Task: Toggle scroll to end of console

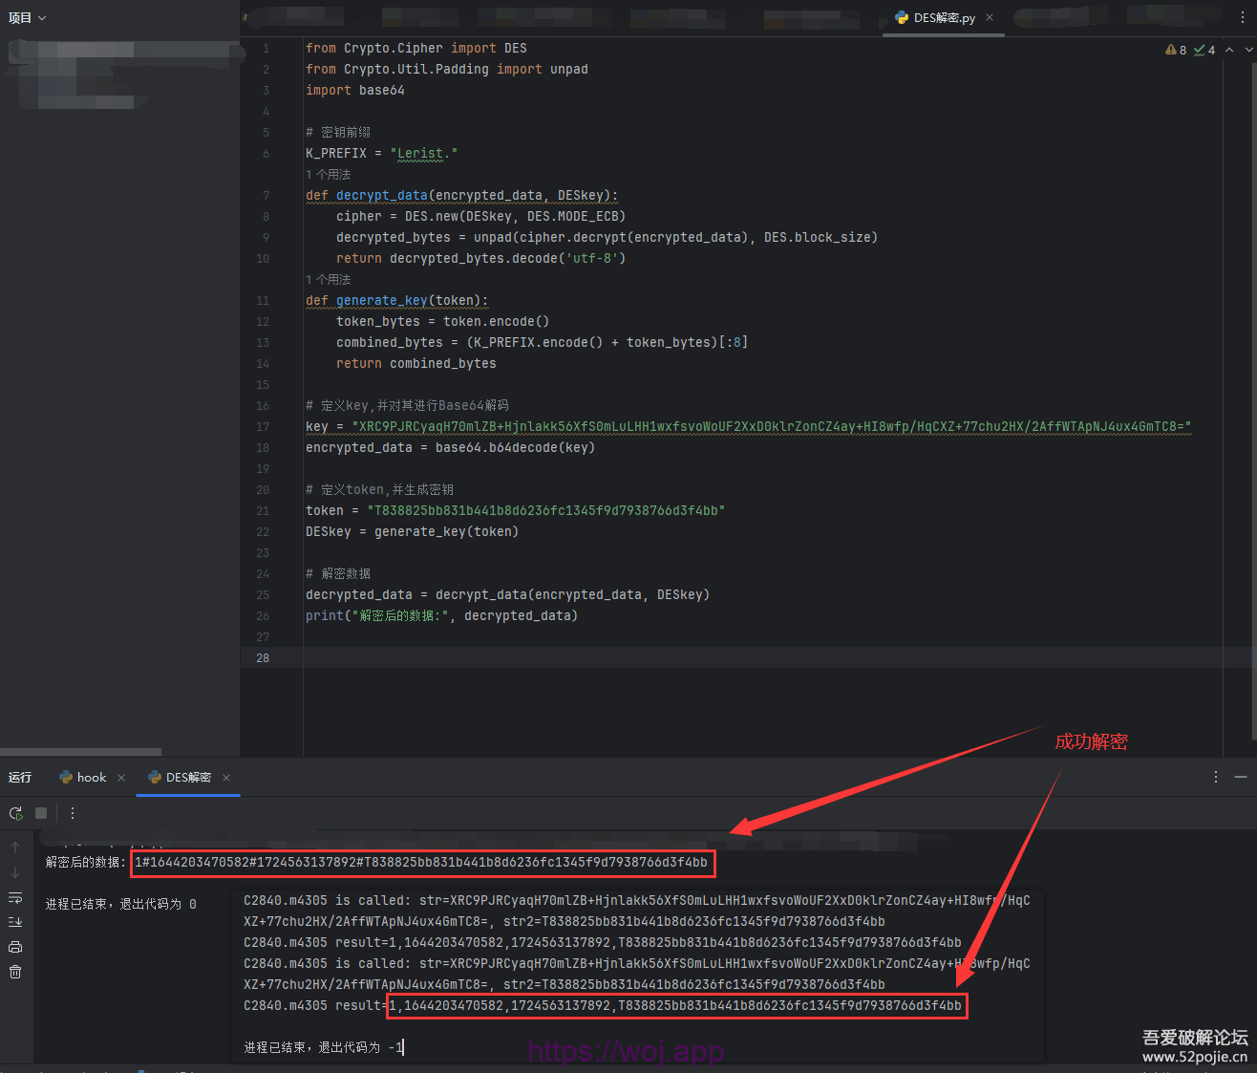Action: pyautogui.click(x=15, y=922)
